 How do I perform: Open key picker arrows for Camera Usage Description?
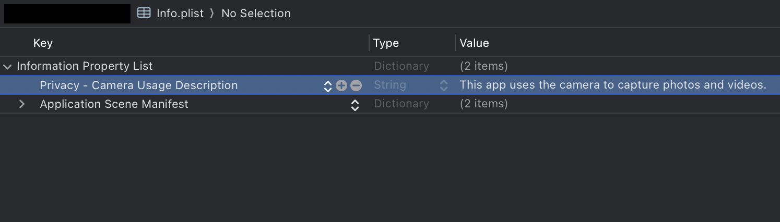(328, 86)
